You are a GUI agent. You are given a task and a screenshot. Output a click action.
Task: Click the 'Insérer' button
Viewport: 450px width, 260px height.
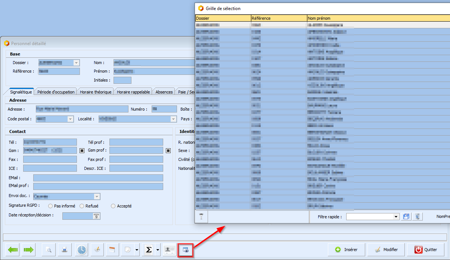346,250
